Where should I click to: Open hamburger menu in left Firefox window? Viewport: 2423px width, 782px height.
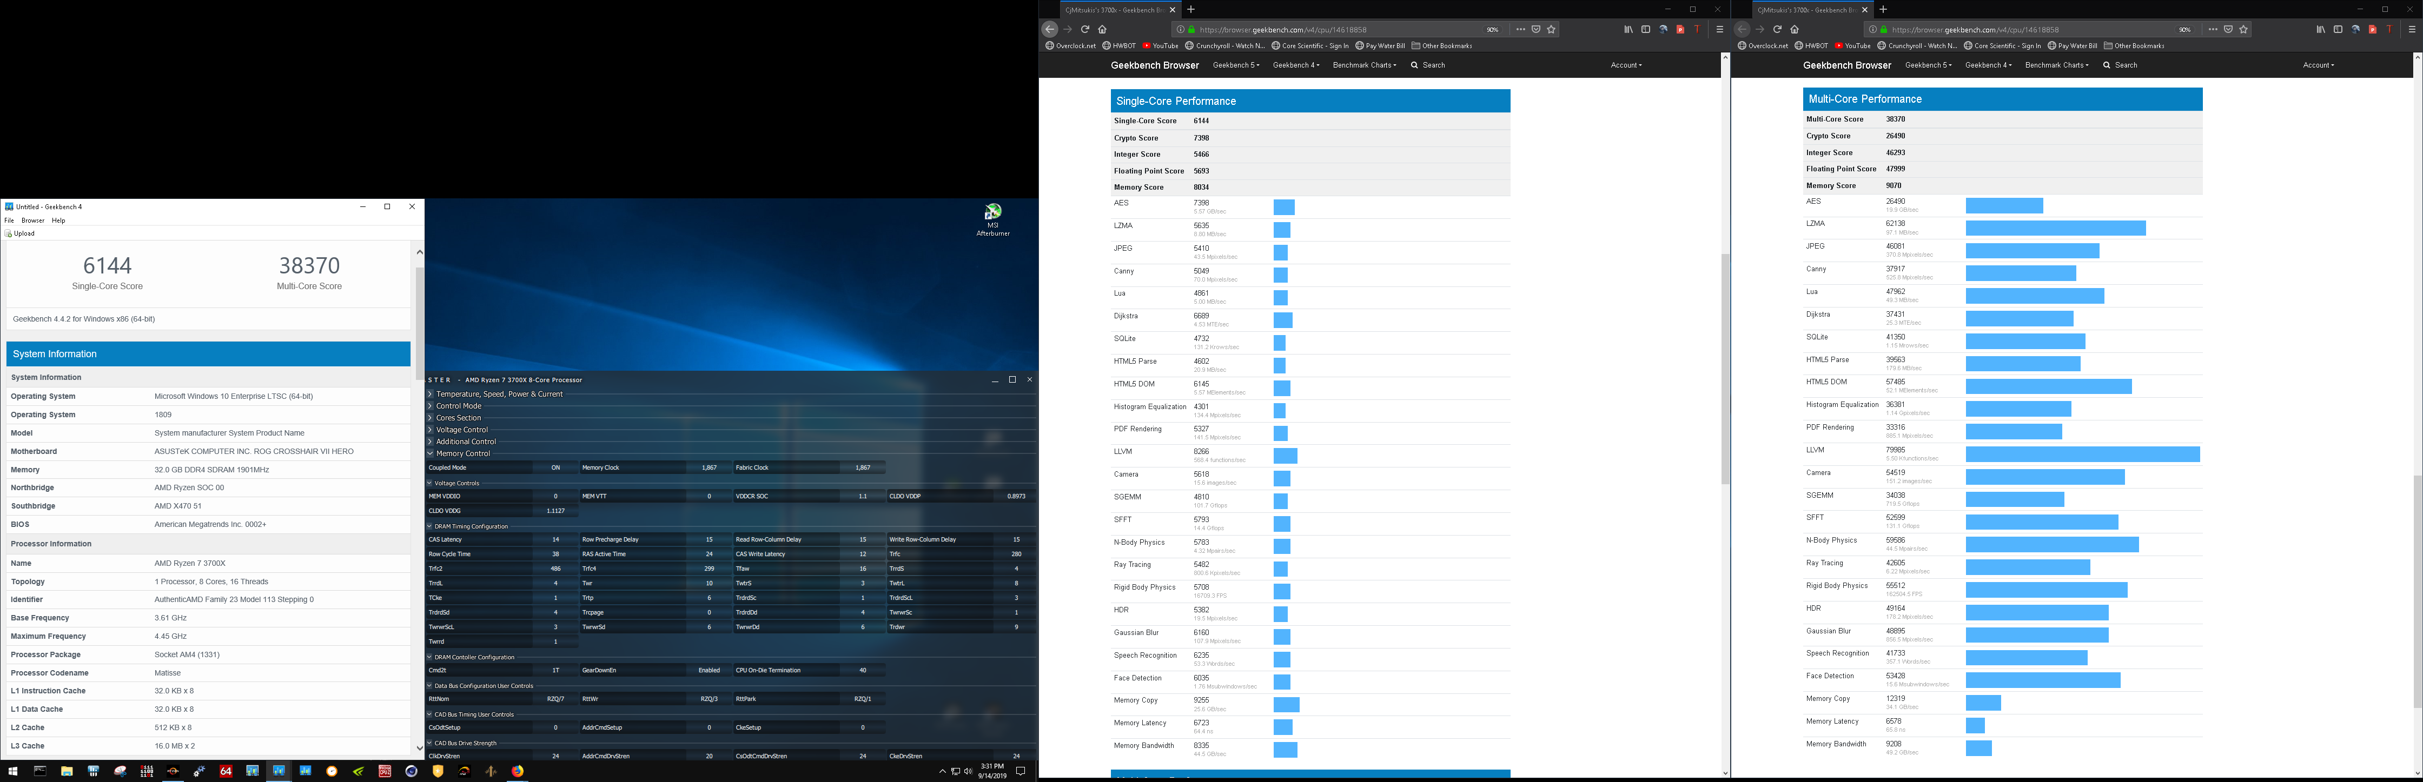1719,29
